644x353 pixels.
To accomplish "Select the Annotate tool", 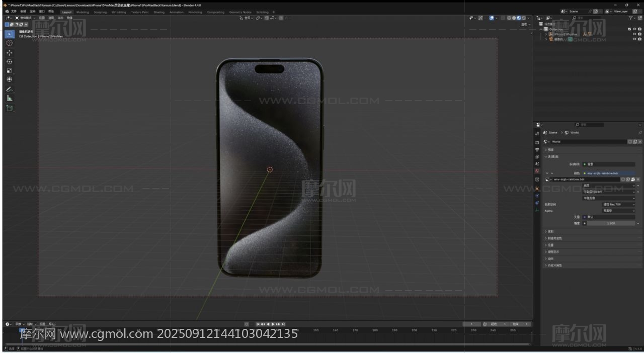I will [x=9, y=89].
